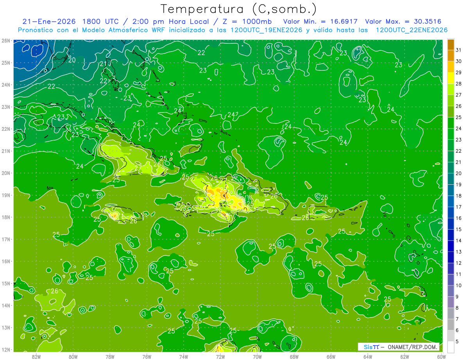Click the 'ONAMET/REP.DOM.' attribution label
Screen dimensions: 469x362
point(412,347)
